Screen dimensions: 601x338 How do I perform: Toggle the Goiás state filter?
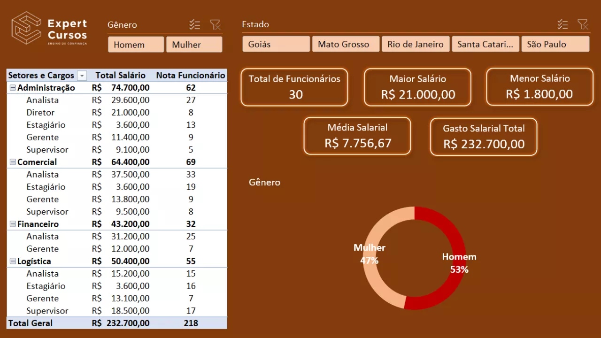(276, 44)
